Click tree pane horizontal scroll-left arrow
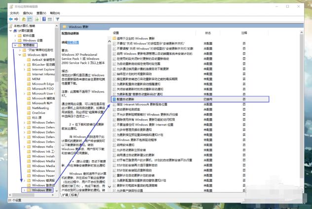 (x=10, y=195)
